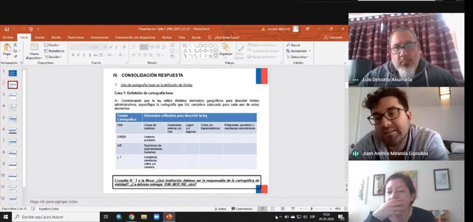Click Haga clic para agregar notas field
This screenshot has height=222, width=473.
point(54,202)
